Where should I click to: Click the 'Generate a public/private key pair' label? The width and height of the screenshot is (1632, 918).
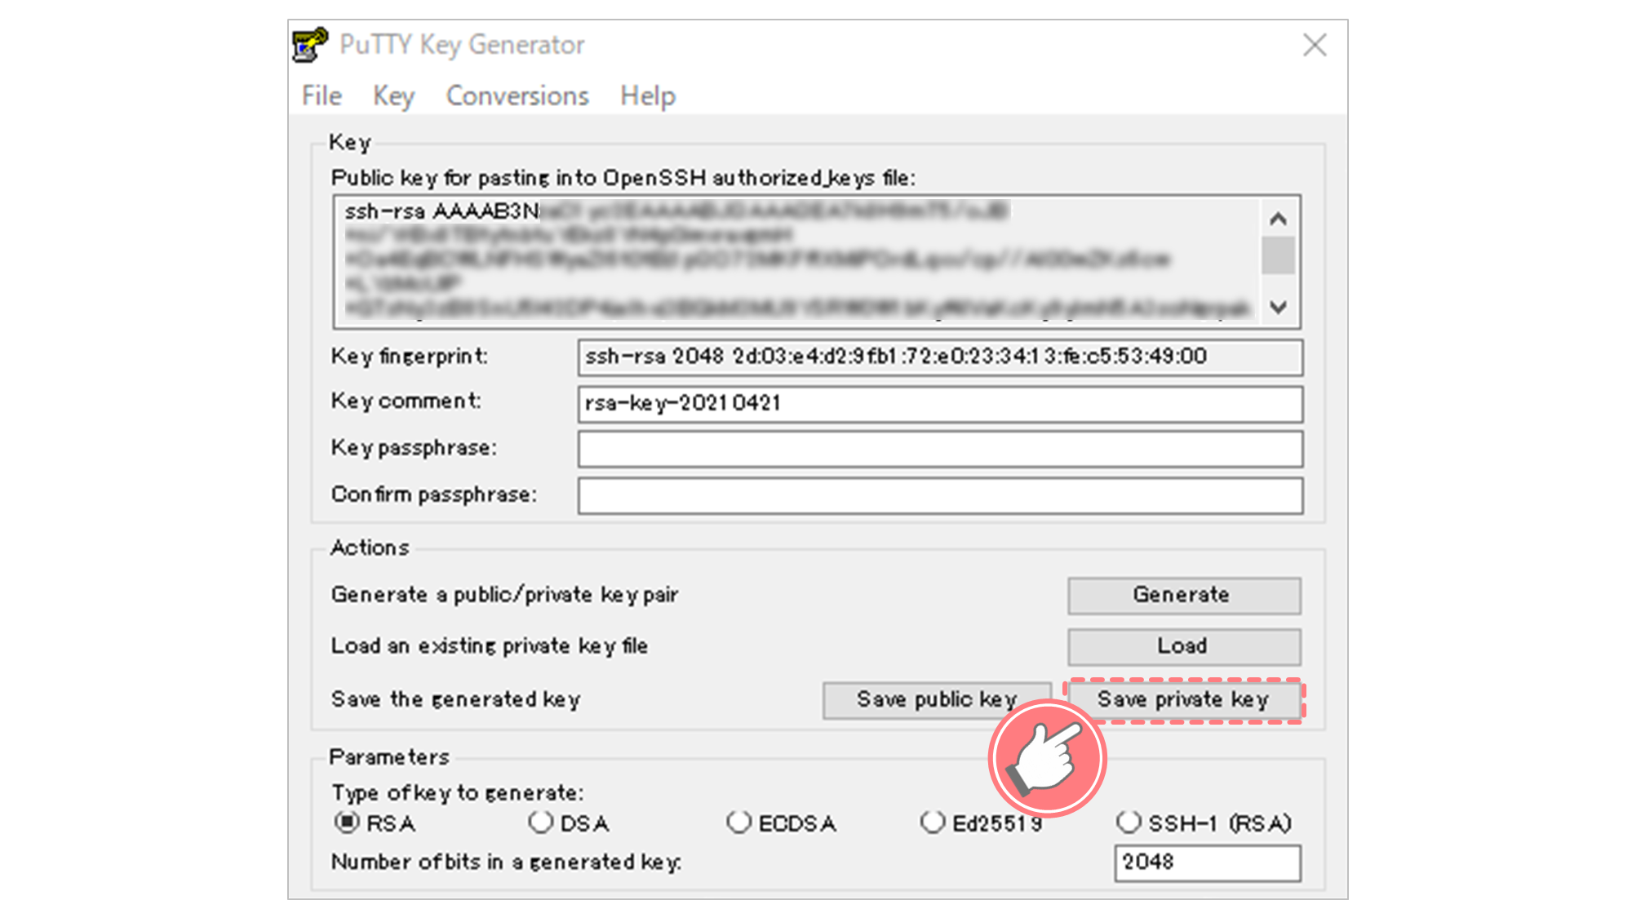click(504, 595)
